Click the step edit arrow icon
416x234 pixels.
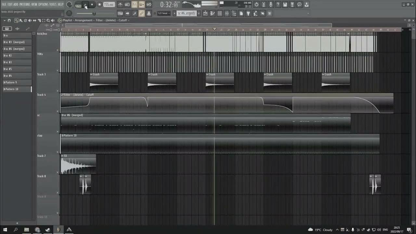point(127,13)
